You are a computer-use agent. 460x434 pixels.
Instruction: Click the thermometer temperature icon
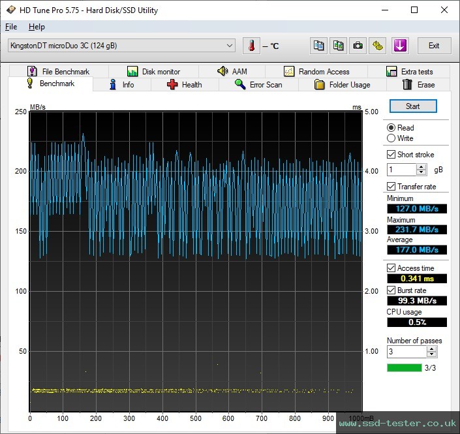(x=251, y=46)
